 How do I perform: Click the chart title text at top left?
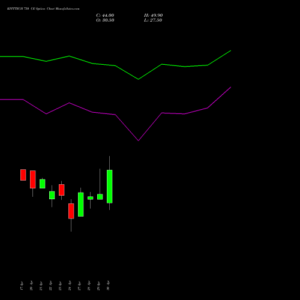coord(43,9)
